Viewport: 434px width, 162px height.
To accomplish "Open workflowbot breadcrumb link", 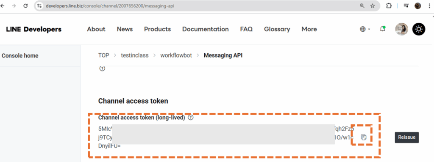I will point(176,55).
